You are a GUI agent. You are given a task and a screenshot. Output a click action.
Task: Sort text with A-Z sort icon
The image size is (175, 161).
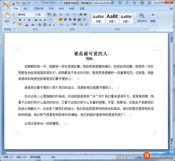pyautogui.click(x=81, y=24)
